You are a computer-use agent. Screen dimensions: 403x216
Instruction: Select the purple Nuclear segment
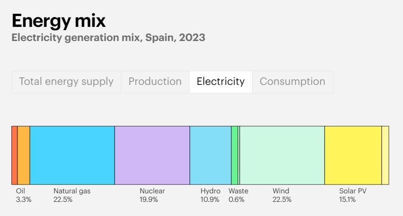(152, 155)
